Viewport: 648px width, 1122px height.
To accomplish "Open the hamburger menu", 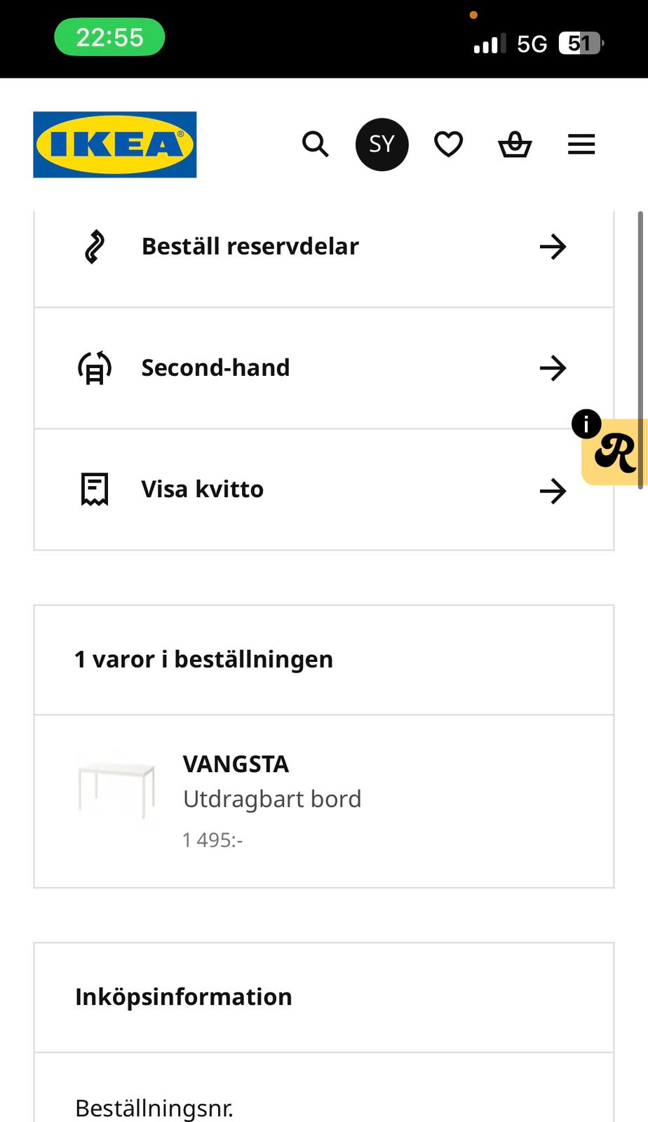I will pyautogui.click(x=581, y=144).
